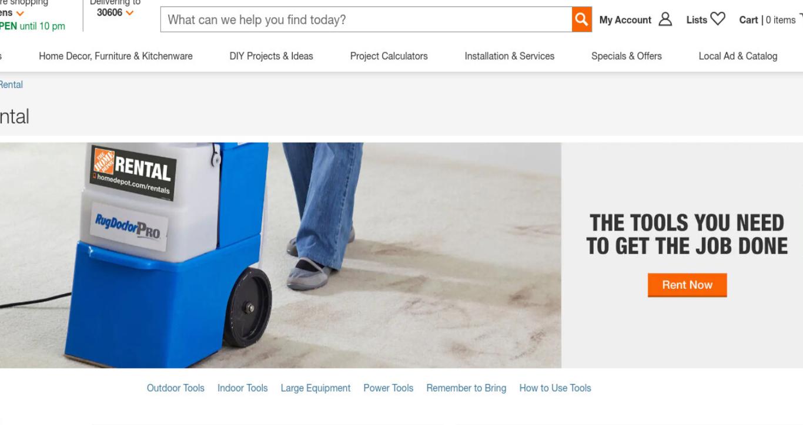Open the Power Tools link
The image size is (803, 425).
tap(389, 388)
